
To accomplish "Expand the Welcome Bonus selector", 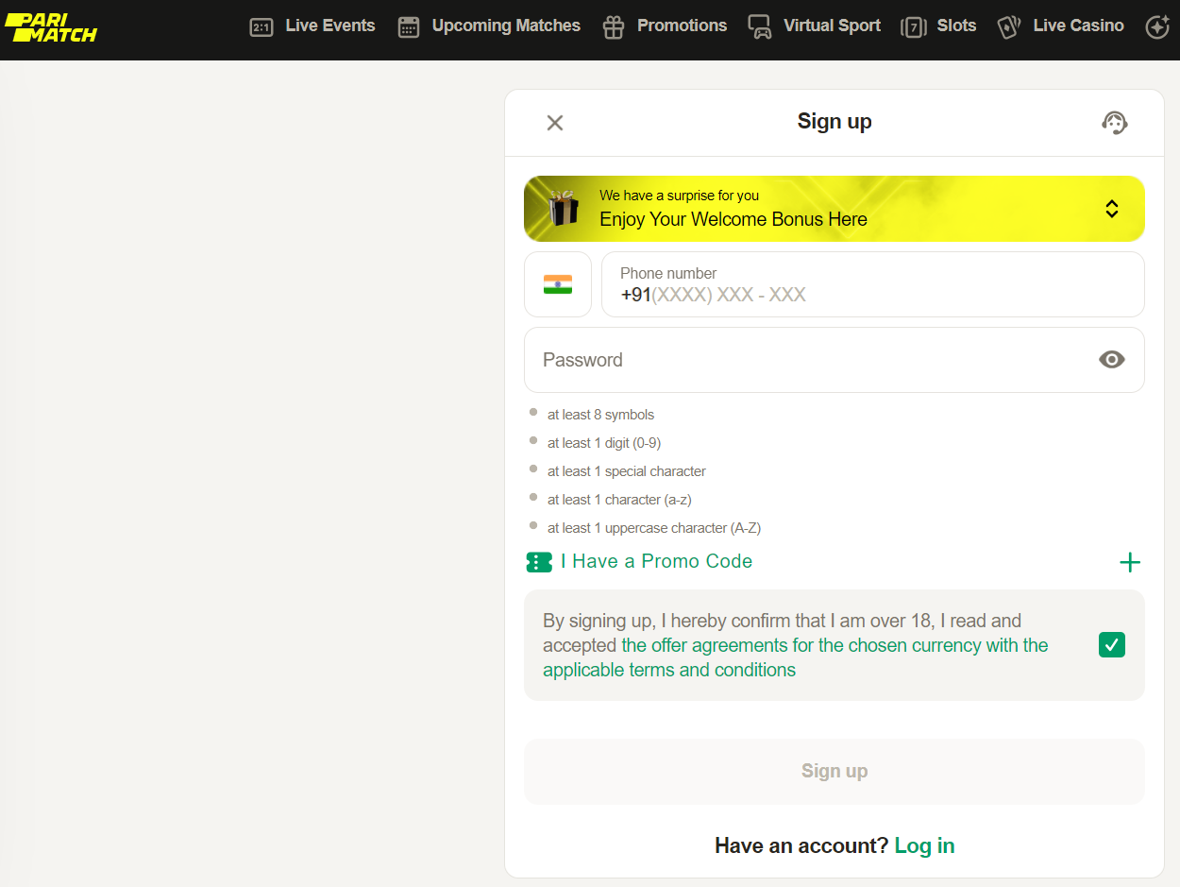I will pos(1111,209).
